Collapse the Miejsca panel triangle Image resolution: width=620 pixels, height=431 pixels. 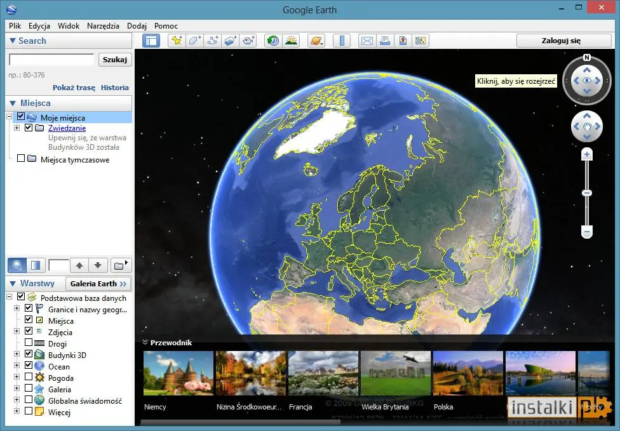click(12, 103)
